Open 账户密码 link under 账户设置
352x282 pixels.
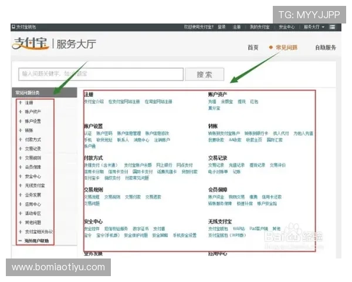pos(104,133)
